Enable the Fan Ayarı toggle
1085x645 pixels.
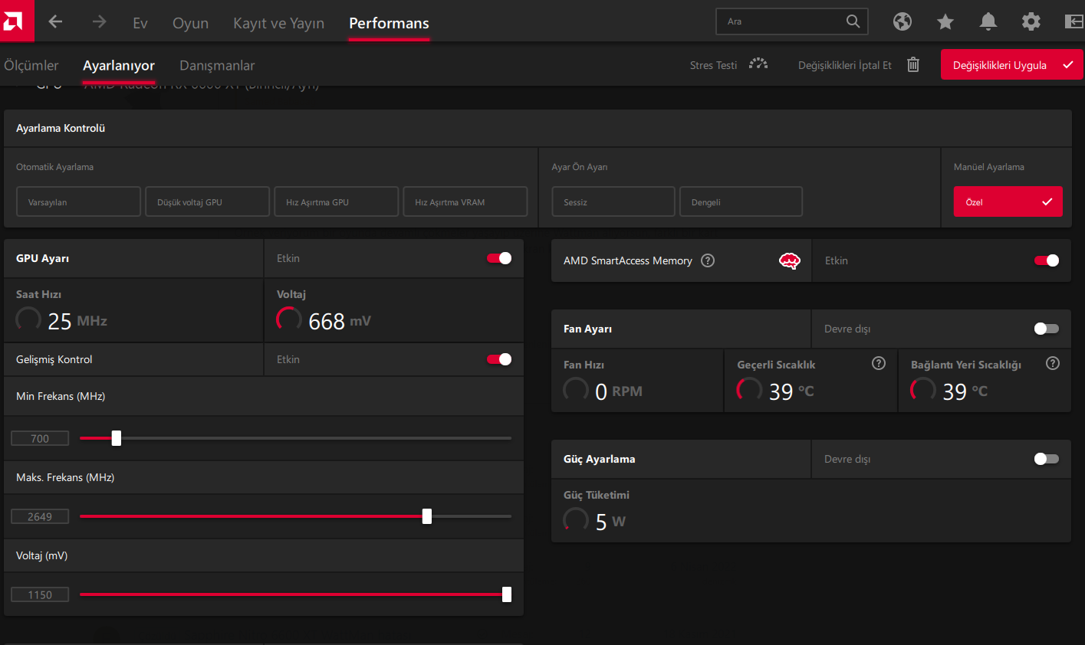coord(1047,329)
